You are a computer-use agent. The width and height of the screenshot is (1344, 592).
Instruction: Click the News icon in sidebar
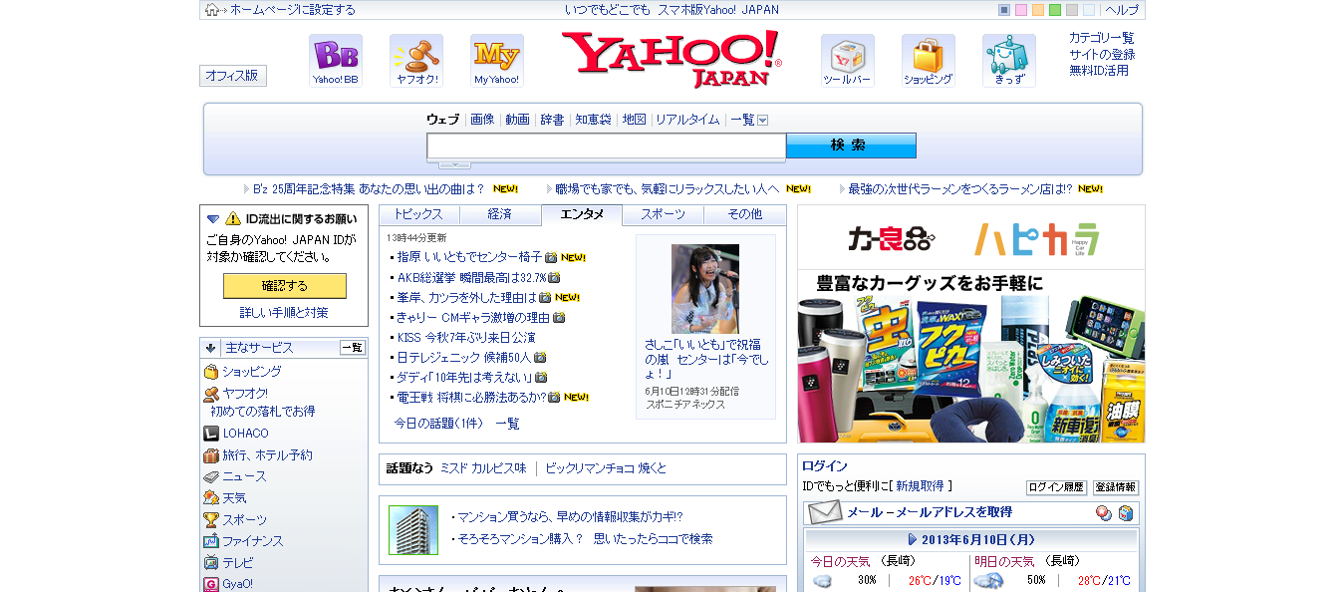[x=211, y=476]
